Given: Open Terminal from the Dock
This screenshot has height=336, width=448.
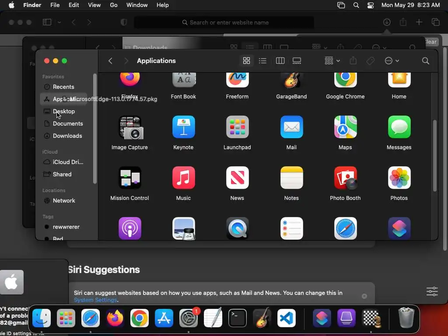Looking at the screenshot, I should click(x=238, y=318).
